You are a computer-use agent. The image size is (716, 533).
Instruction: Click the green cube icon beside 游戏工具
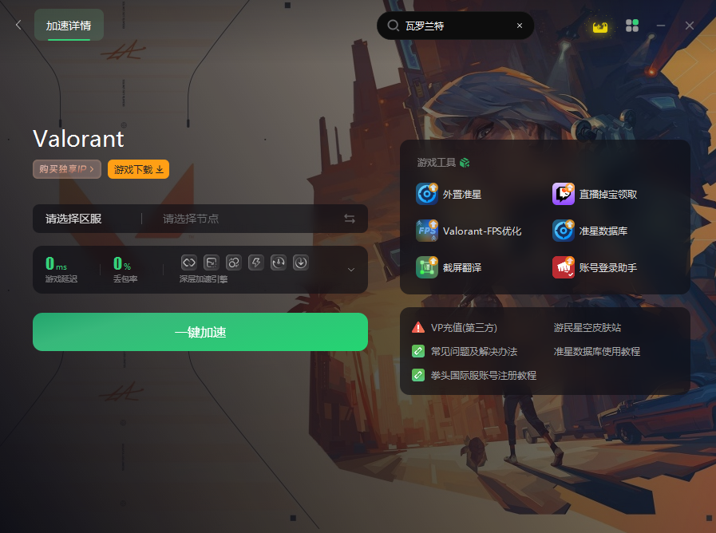click(x=465, y=163)
